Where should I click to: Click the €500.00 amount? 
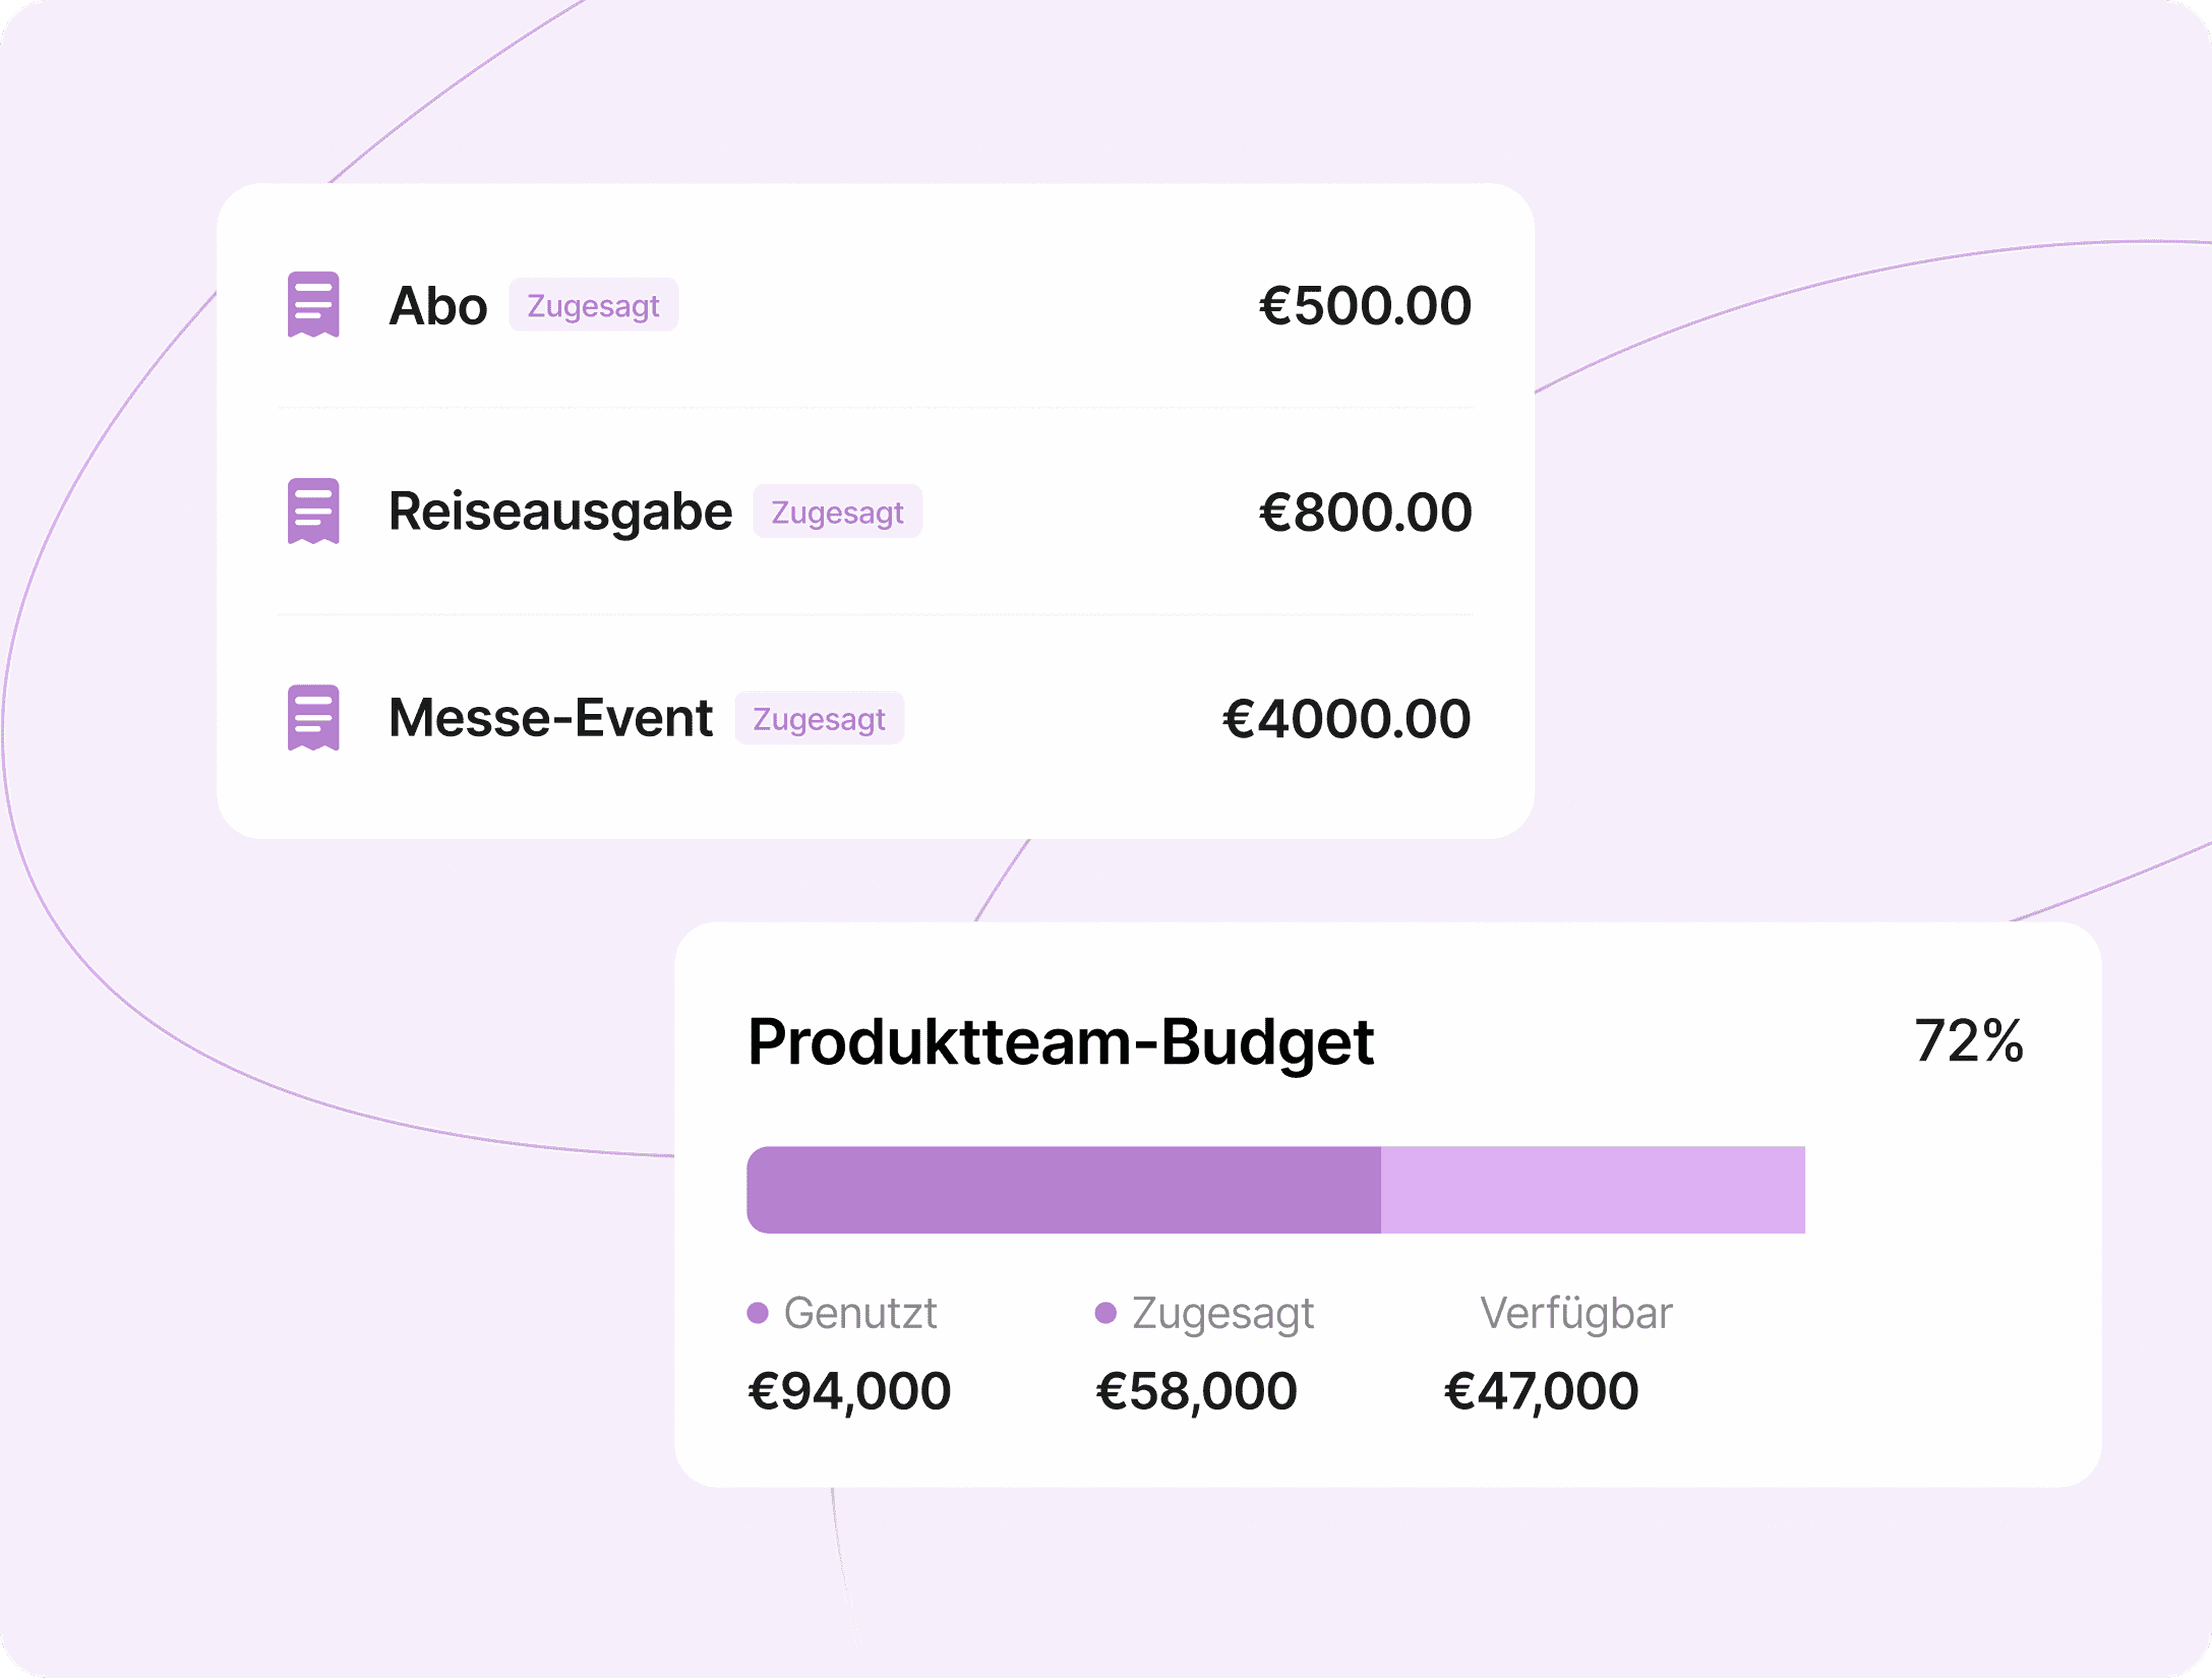click(x=1365, y=305)
